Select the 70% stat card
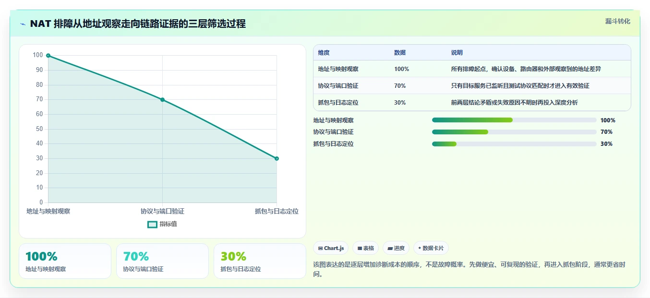This screenshot has height=298, width=650. tap(162, 261)
